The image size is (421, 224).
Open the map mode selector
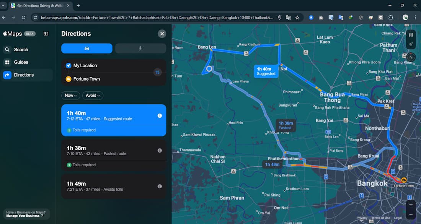pos(411,35)
